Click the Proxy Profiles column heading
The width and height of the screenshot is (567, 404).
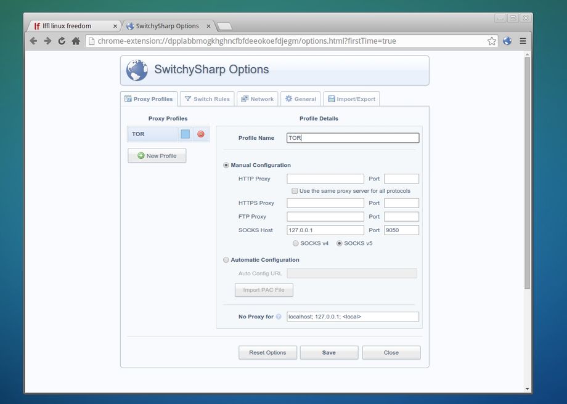(x=168, y=118)
